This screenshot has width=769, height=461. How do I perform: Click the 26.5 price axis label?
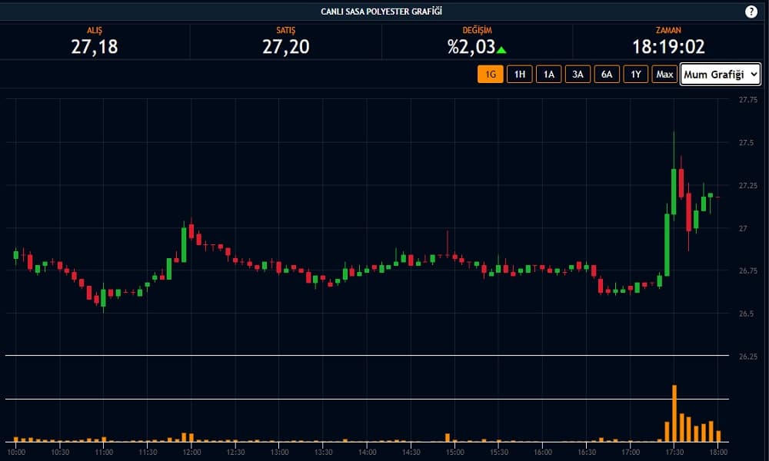[747, 313]
